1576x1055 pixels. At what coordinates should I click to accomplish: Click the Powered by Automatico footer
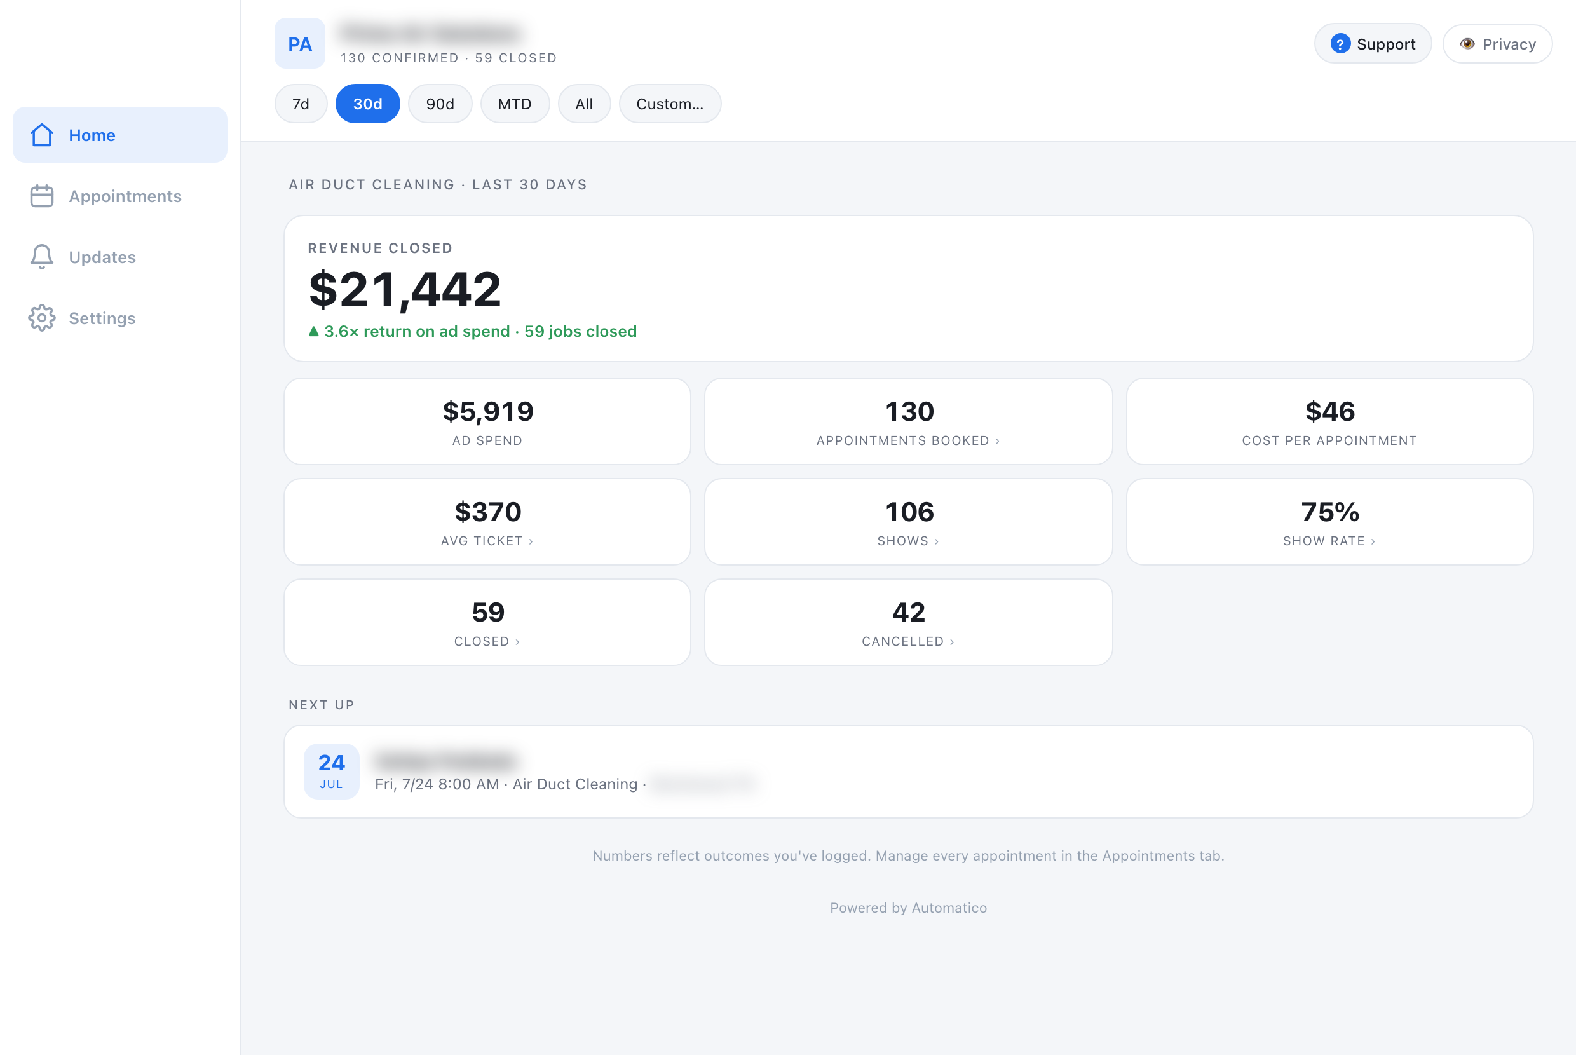coord(908,908)
